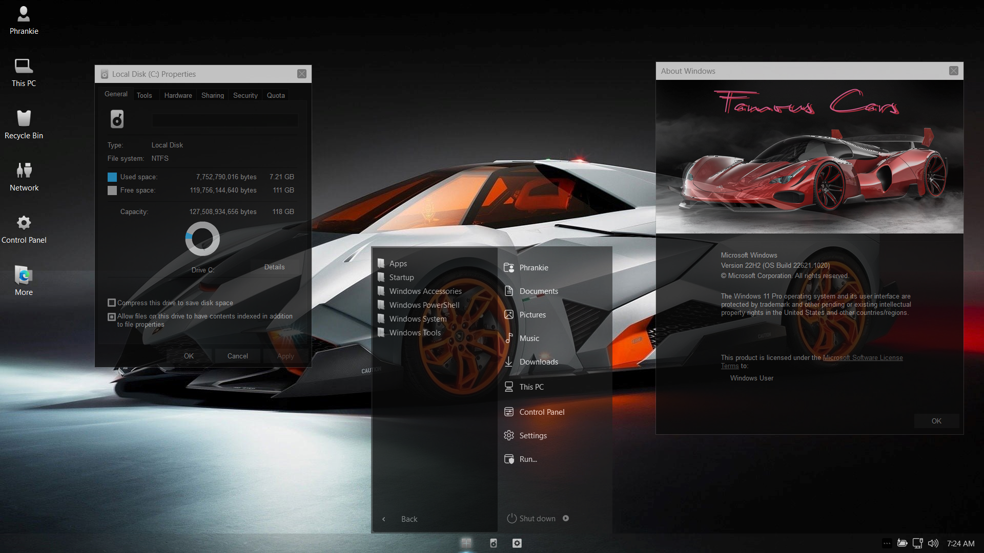
Task: Open Pictures from the start menu
Action: 532,315
